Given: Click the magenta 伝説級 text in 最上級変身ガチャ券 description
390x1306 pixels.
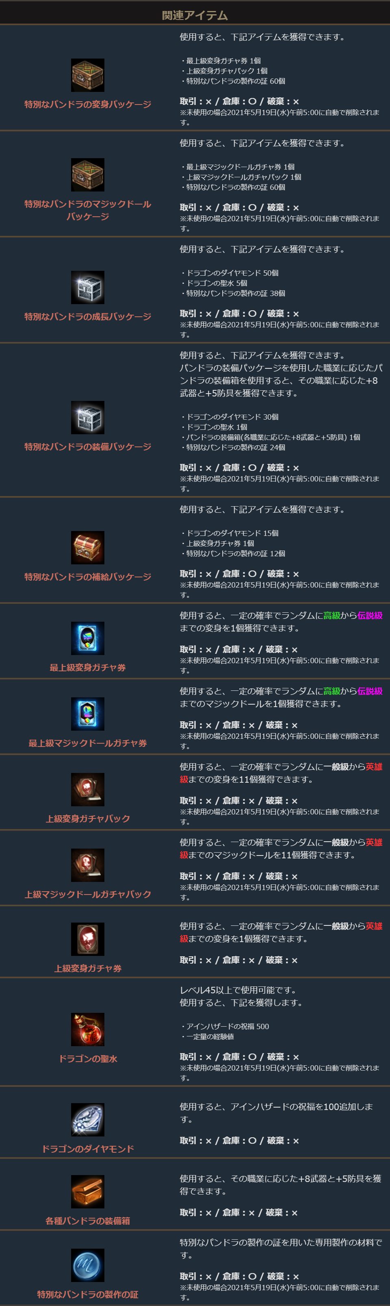Looking at the screenshot, I should (x=370, y=616).
